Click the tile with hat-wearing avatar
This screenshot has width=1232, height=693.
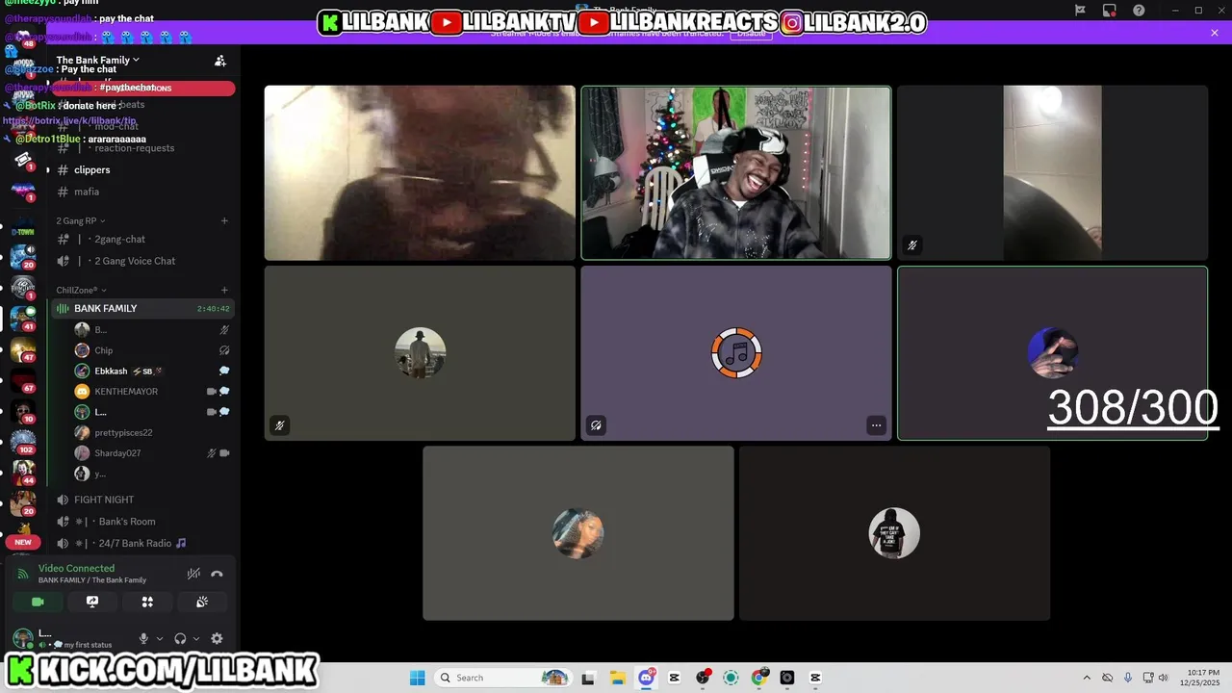[x=420, y=353]
